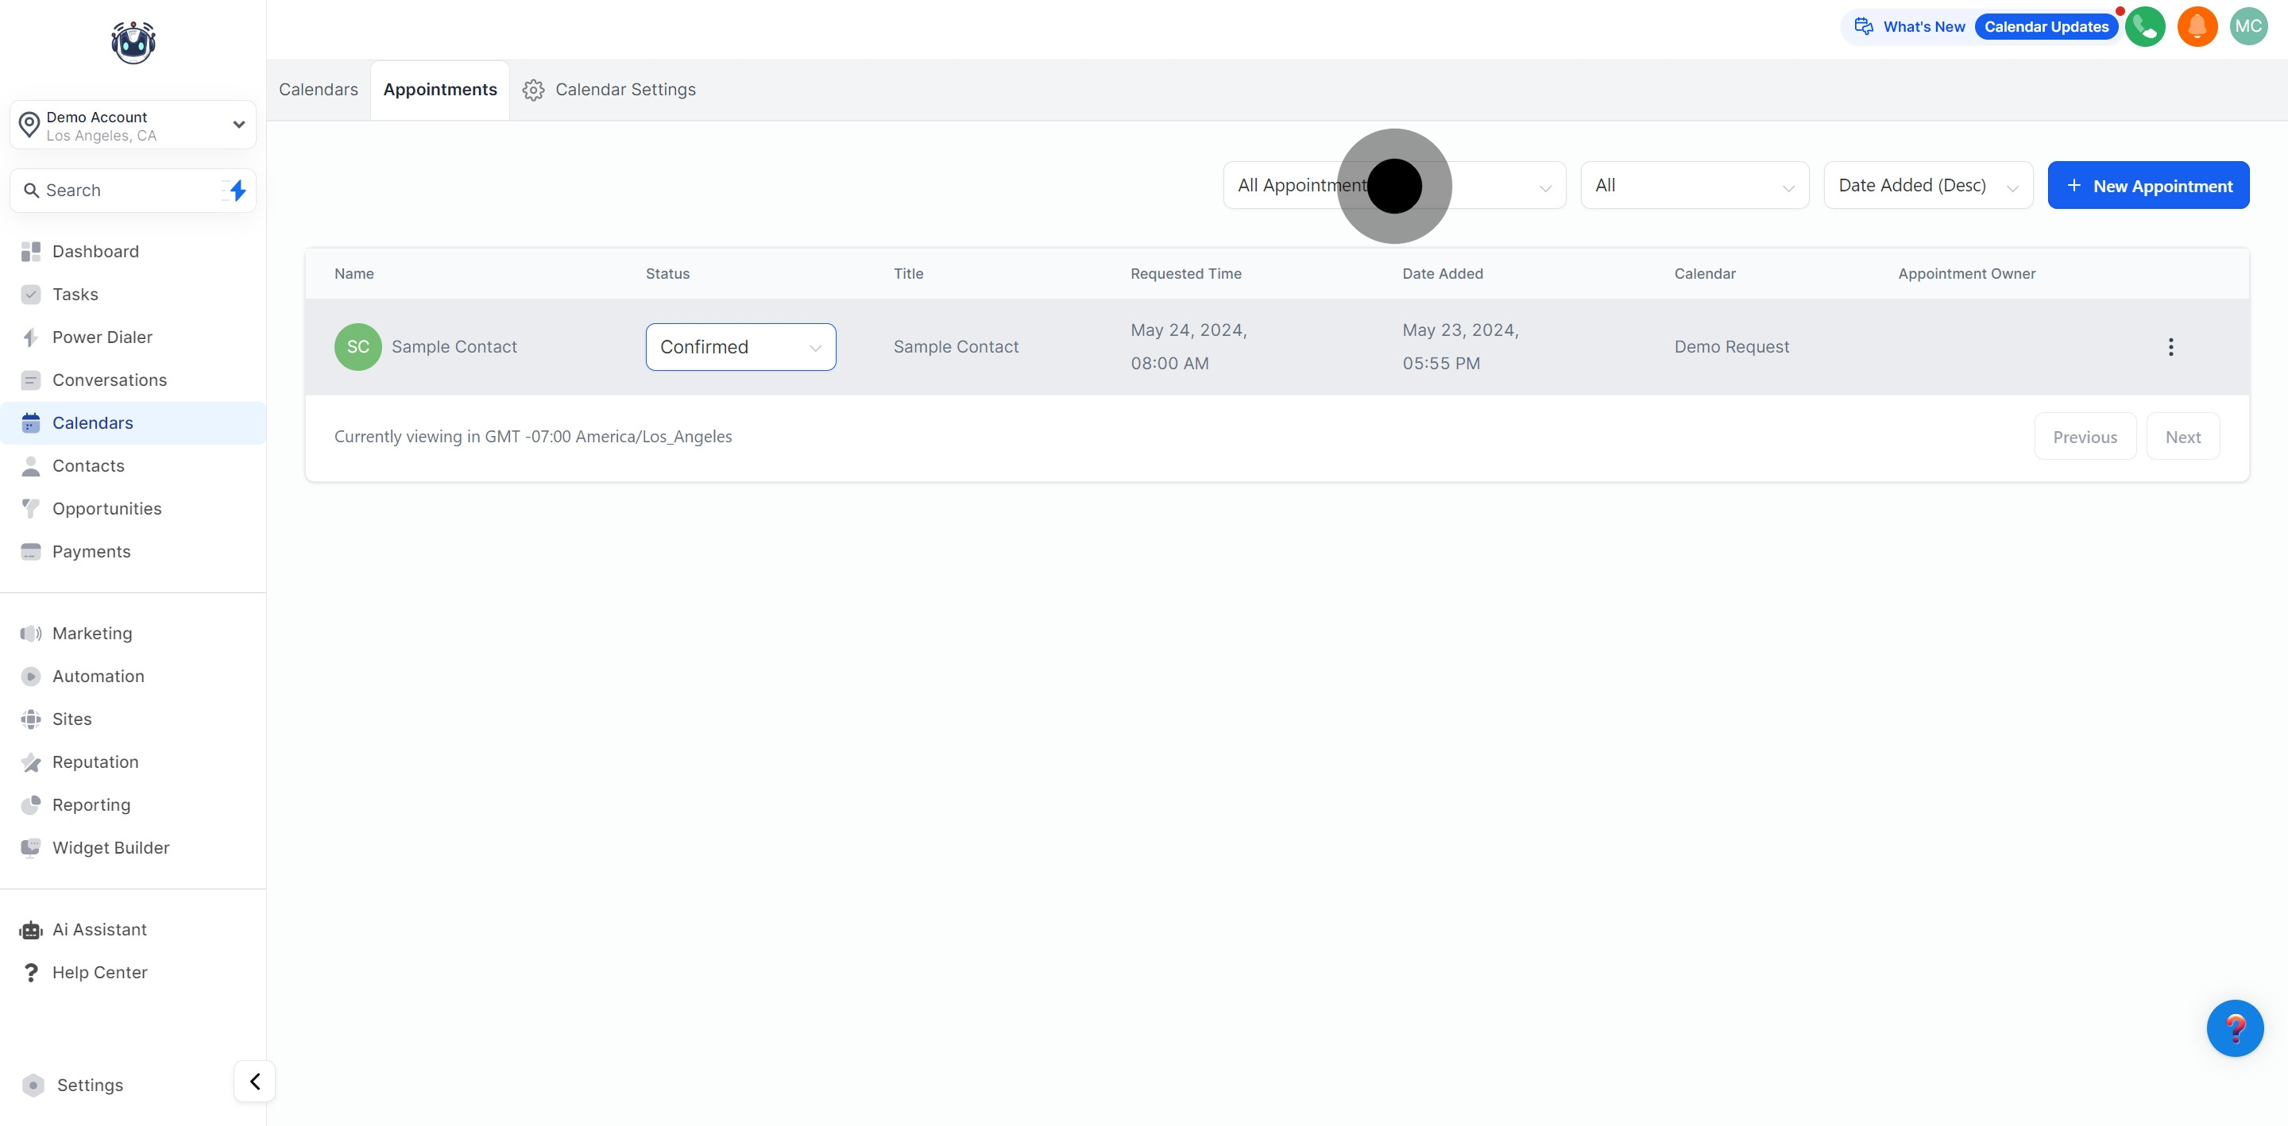
Task: Click the New Appointment button
Action: point(2147,186)
